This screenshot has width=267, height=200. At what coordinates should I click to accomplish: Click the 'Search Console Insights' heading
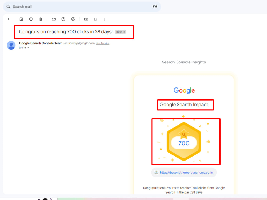coord(184,62)
